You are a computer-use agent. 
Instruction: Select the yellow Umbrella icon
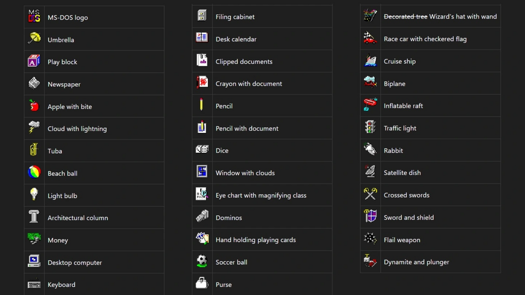[x=34, y=38]
